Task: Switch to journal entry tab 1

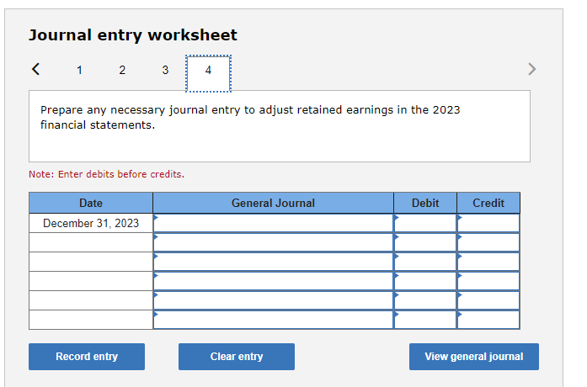Action: coord(79,70)
